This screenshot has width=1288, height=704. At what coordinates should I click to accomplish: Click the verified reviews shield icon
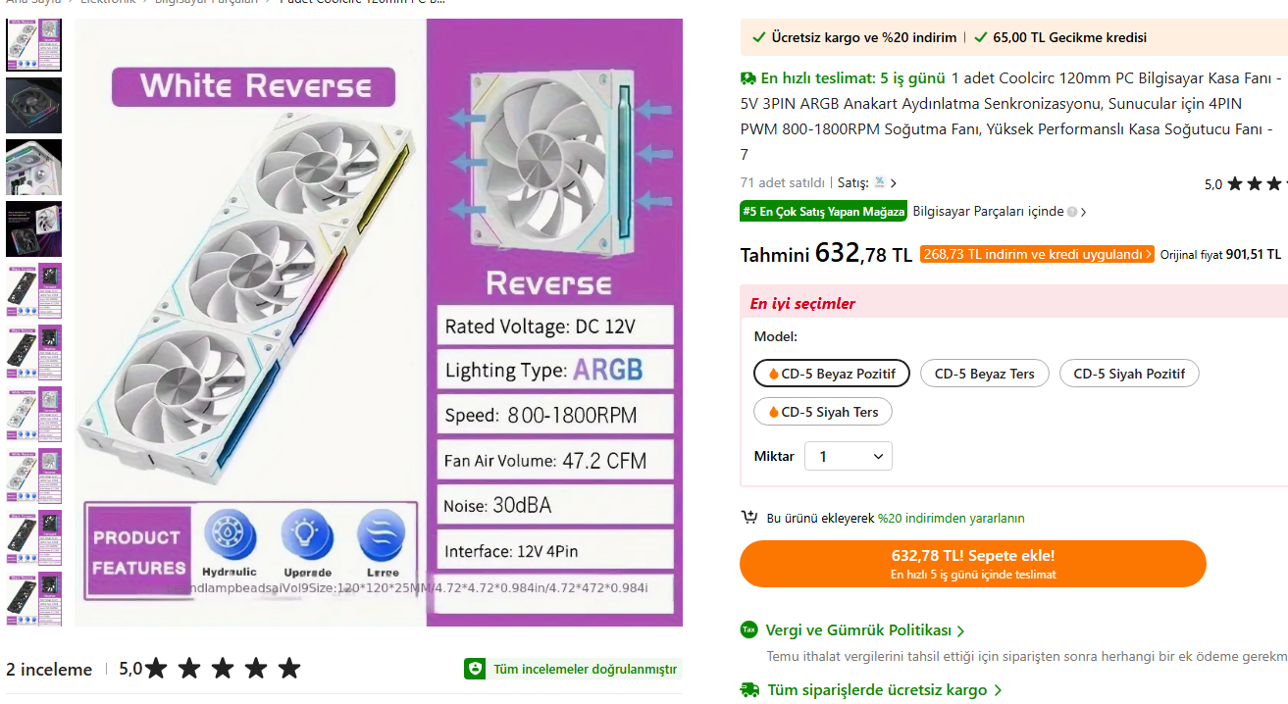click(476, 669)
